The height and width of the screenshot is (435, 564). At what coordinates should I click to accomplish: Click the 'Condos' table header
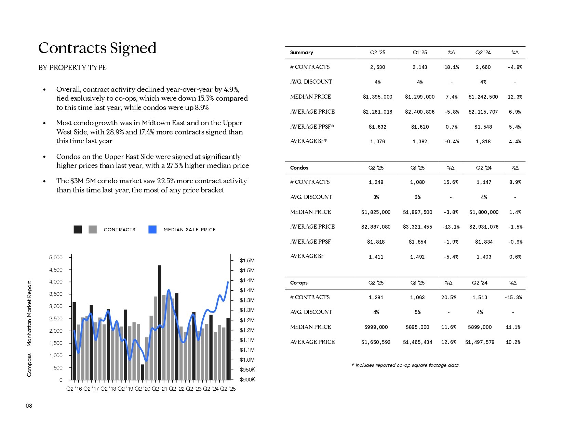click(299, 168)
